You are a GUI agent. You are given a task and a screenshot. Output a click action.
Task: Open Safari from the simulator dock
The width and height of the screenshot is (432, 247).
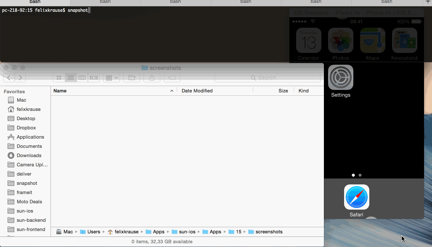coord(356,197)
